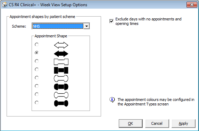
Task: Close the Week View Setup Options dialog
Action: [192, 5]
